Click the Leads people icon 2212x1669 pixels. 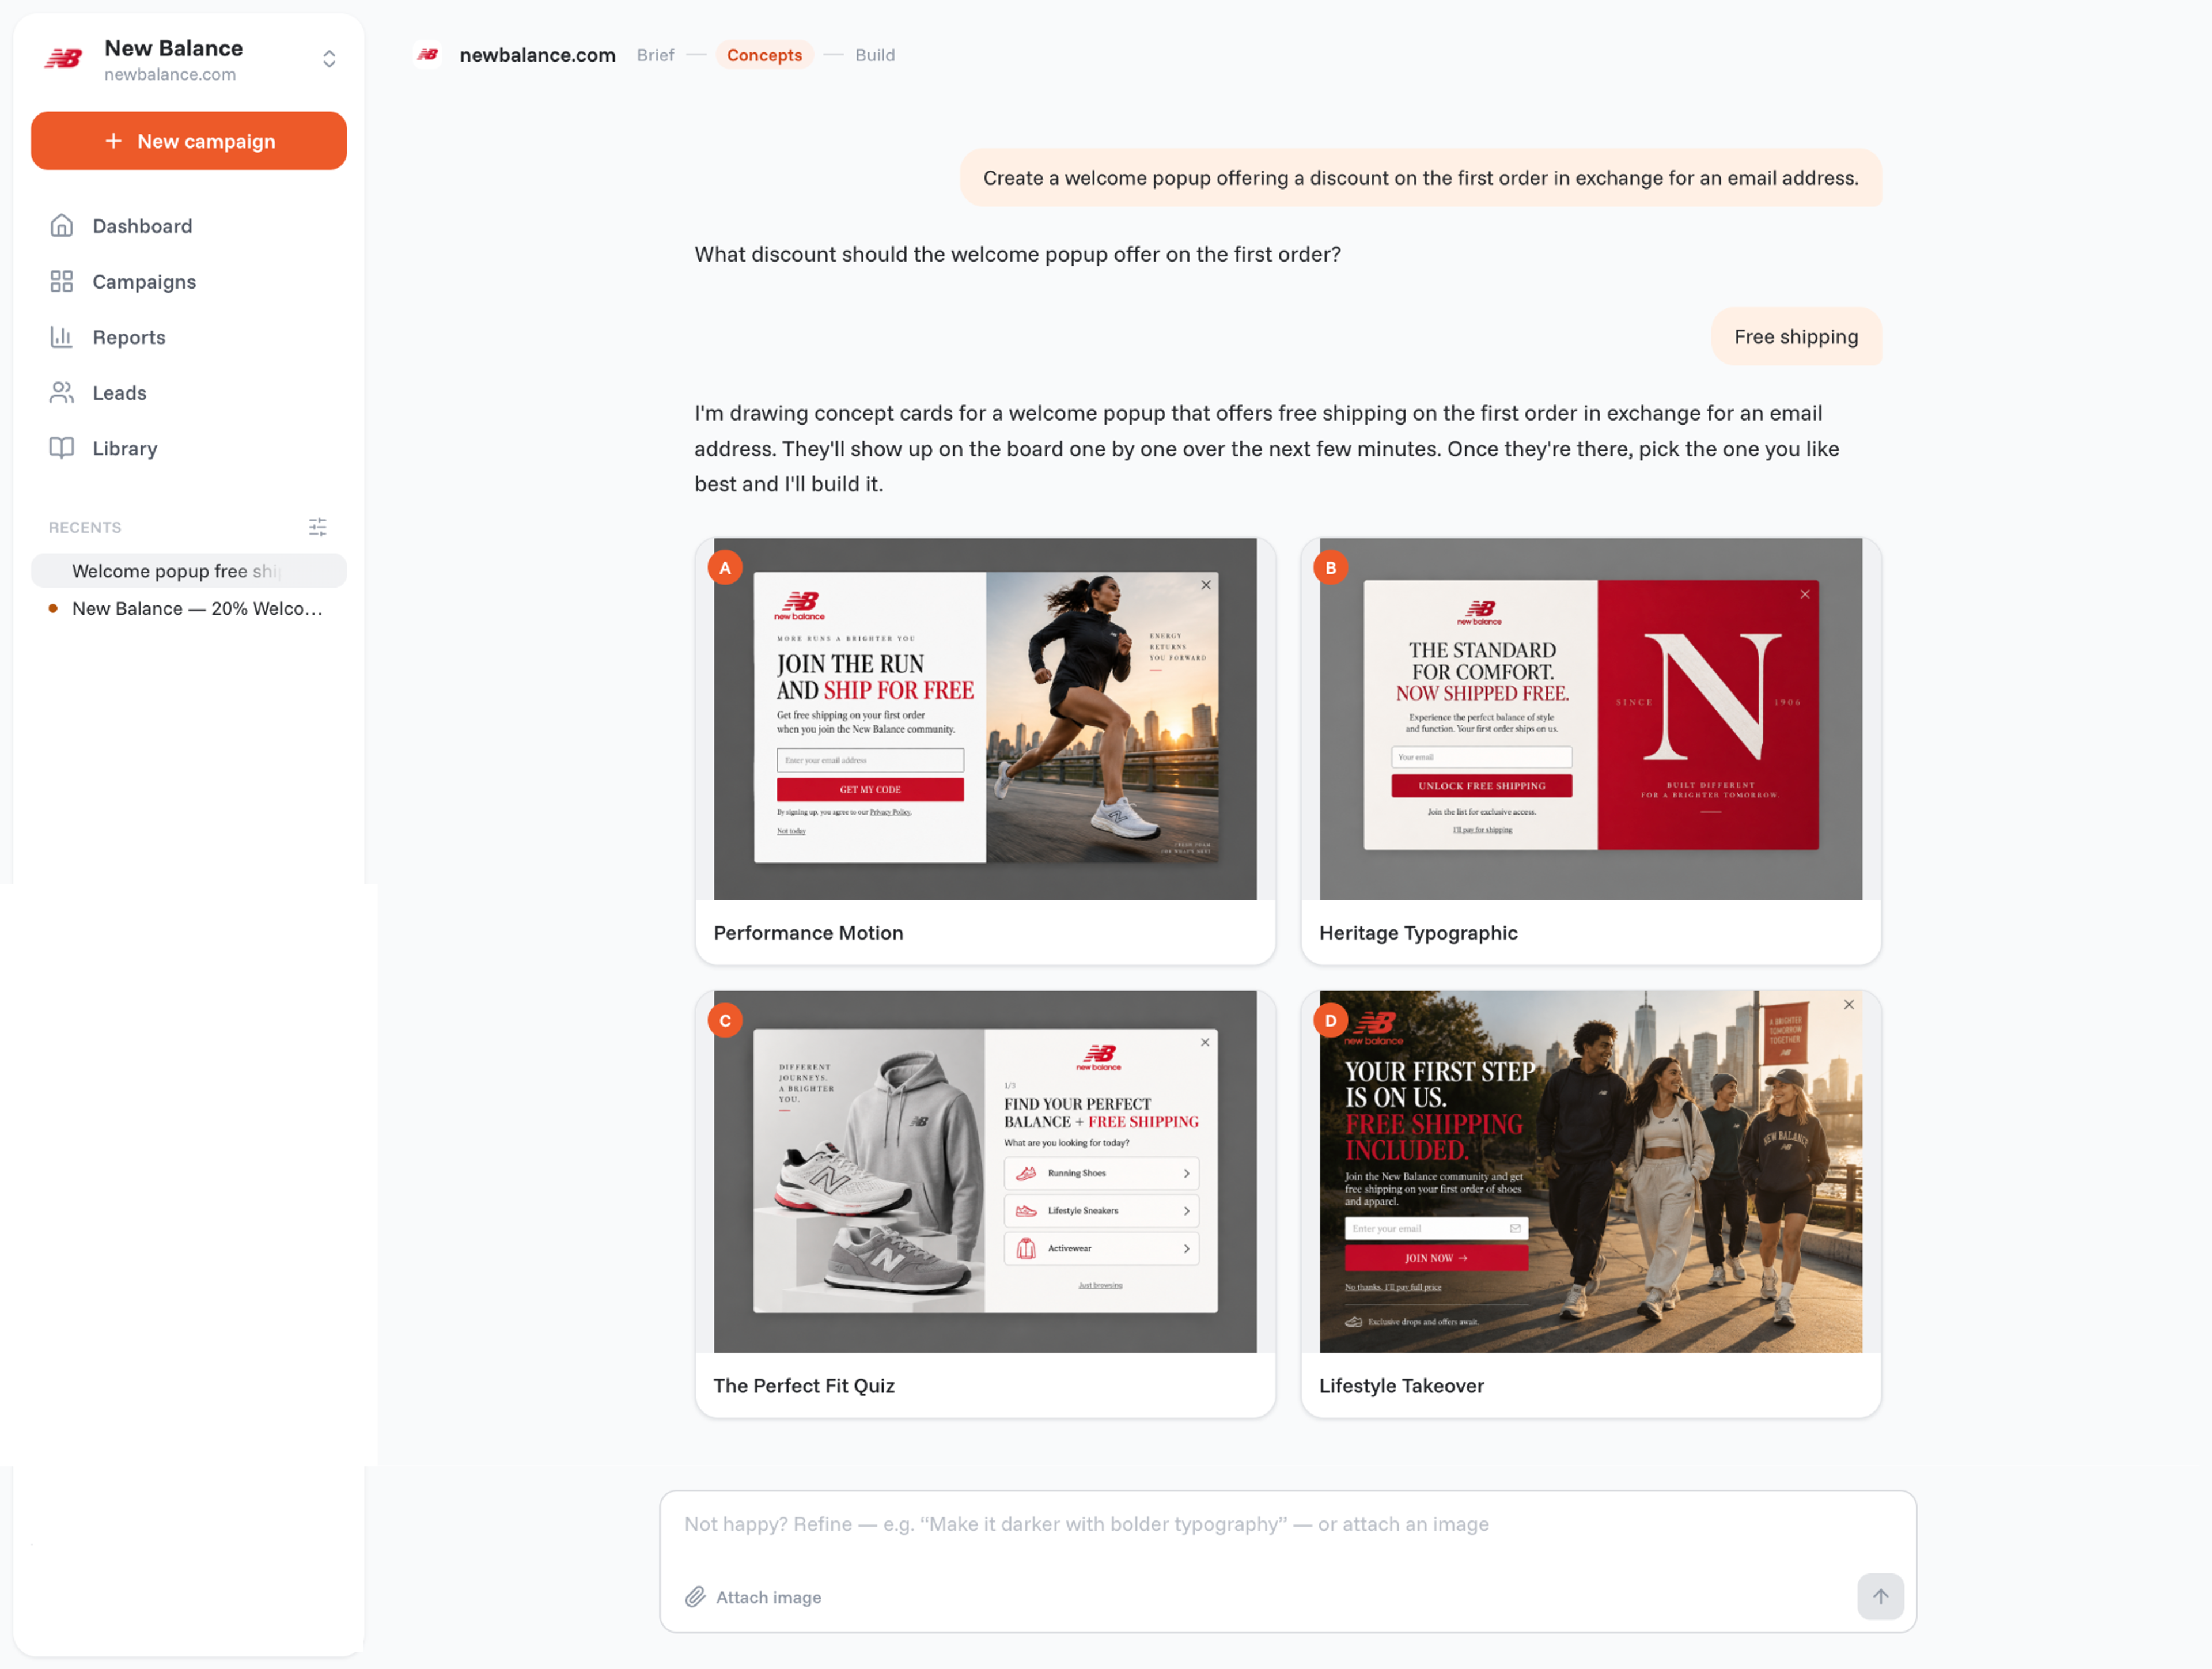[x=62, y=393]
